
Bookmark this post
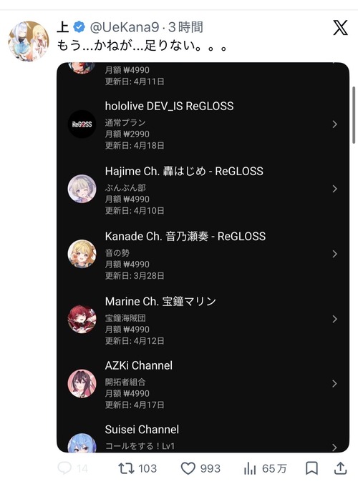tap(311, 468)
